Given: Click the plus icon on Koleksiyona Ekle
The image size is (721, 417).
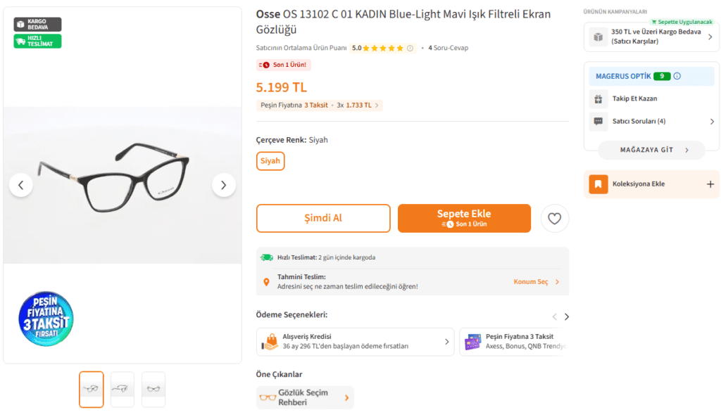Looking at the screenshot, I should pyautogui.click(x=710, y=184).
